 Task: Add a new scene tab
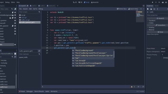(x=58, y=6)
